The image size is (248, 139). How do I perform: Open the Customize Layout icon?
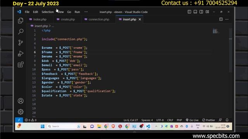207,12
